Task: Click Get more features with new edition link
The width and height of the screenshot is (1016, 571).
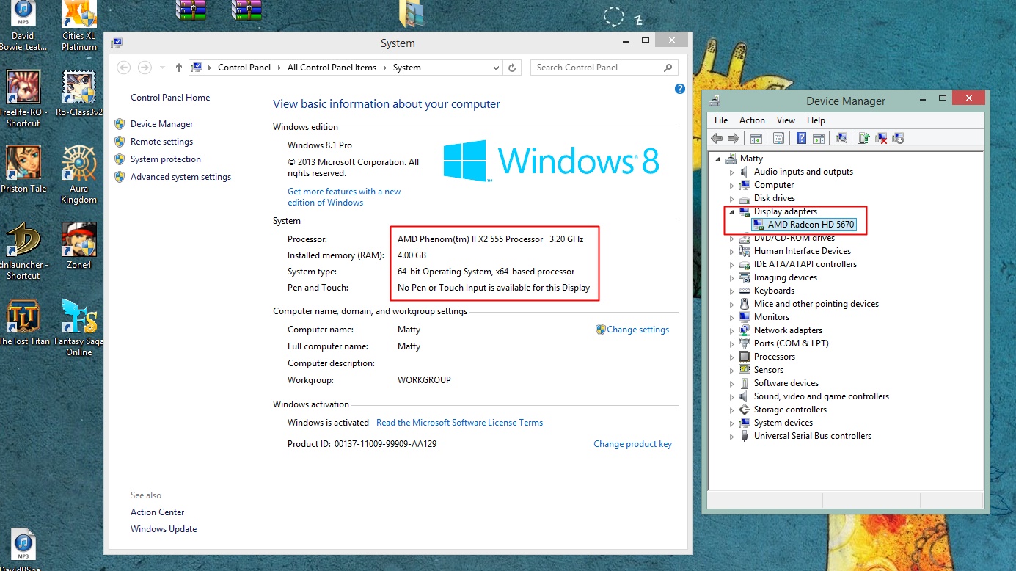Action: click(x=344, y=197)
